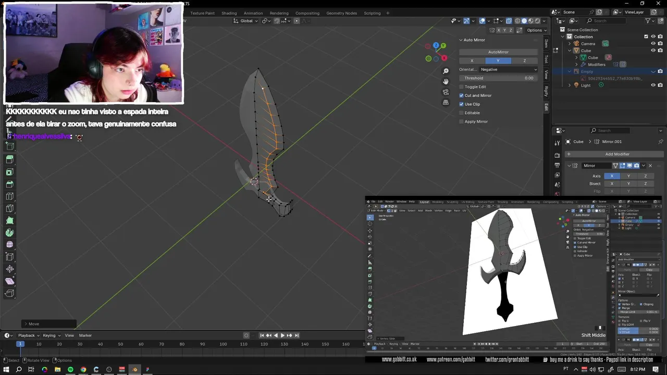667x375 pixels.
Task: Uncheck Cut and Mirror
Action: coord(461,95)
